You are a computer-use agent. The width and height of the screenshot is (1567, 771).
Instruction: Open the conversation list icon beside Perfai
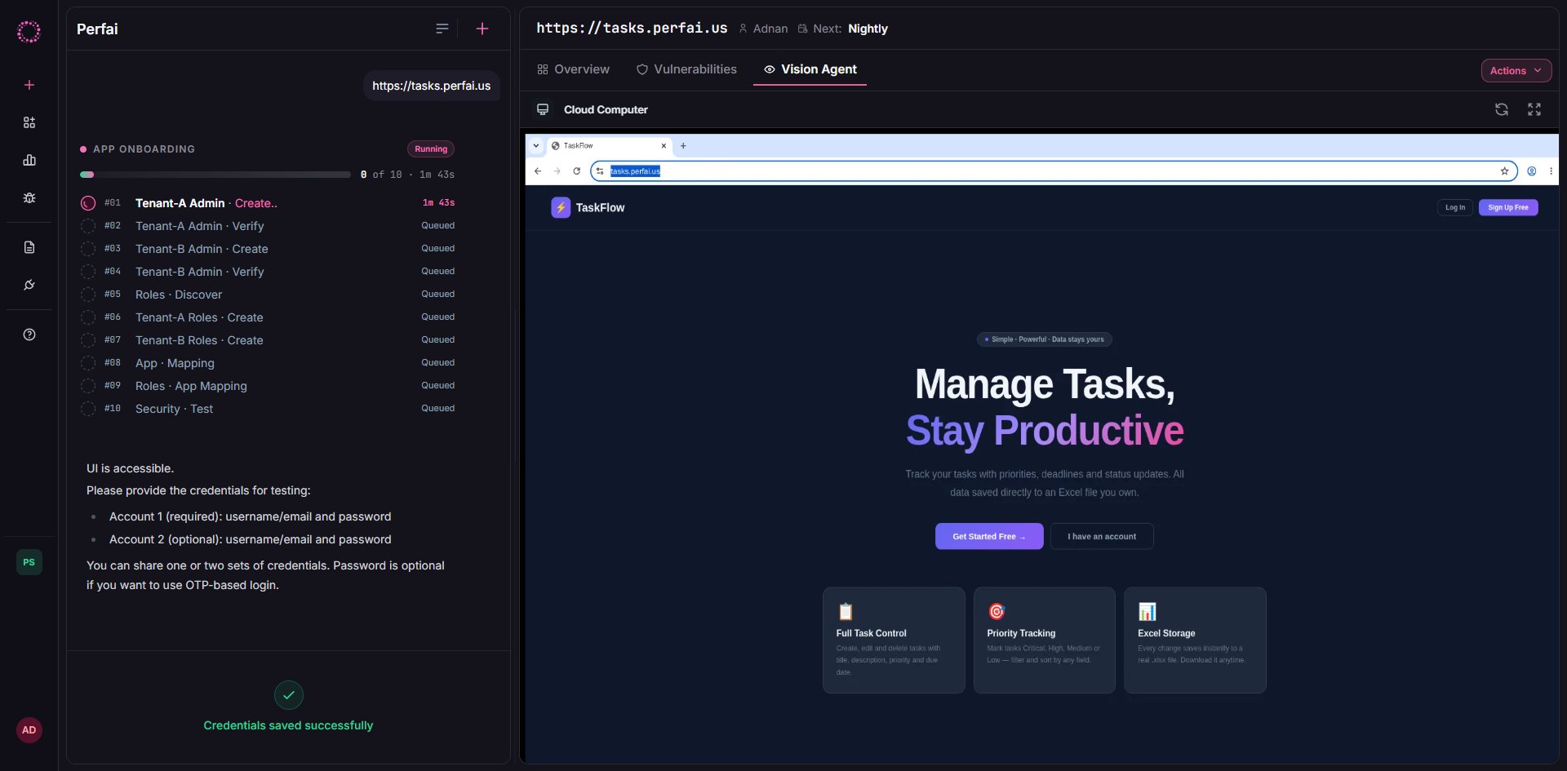[442, 29]
